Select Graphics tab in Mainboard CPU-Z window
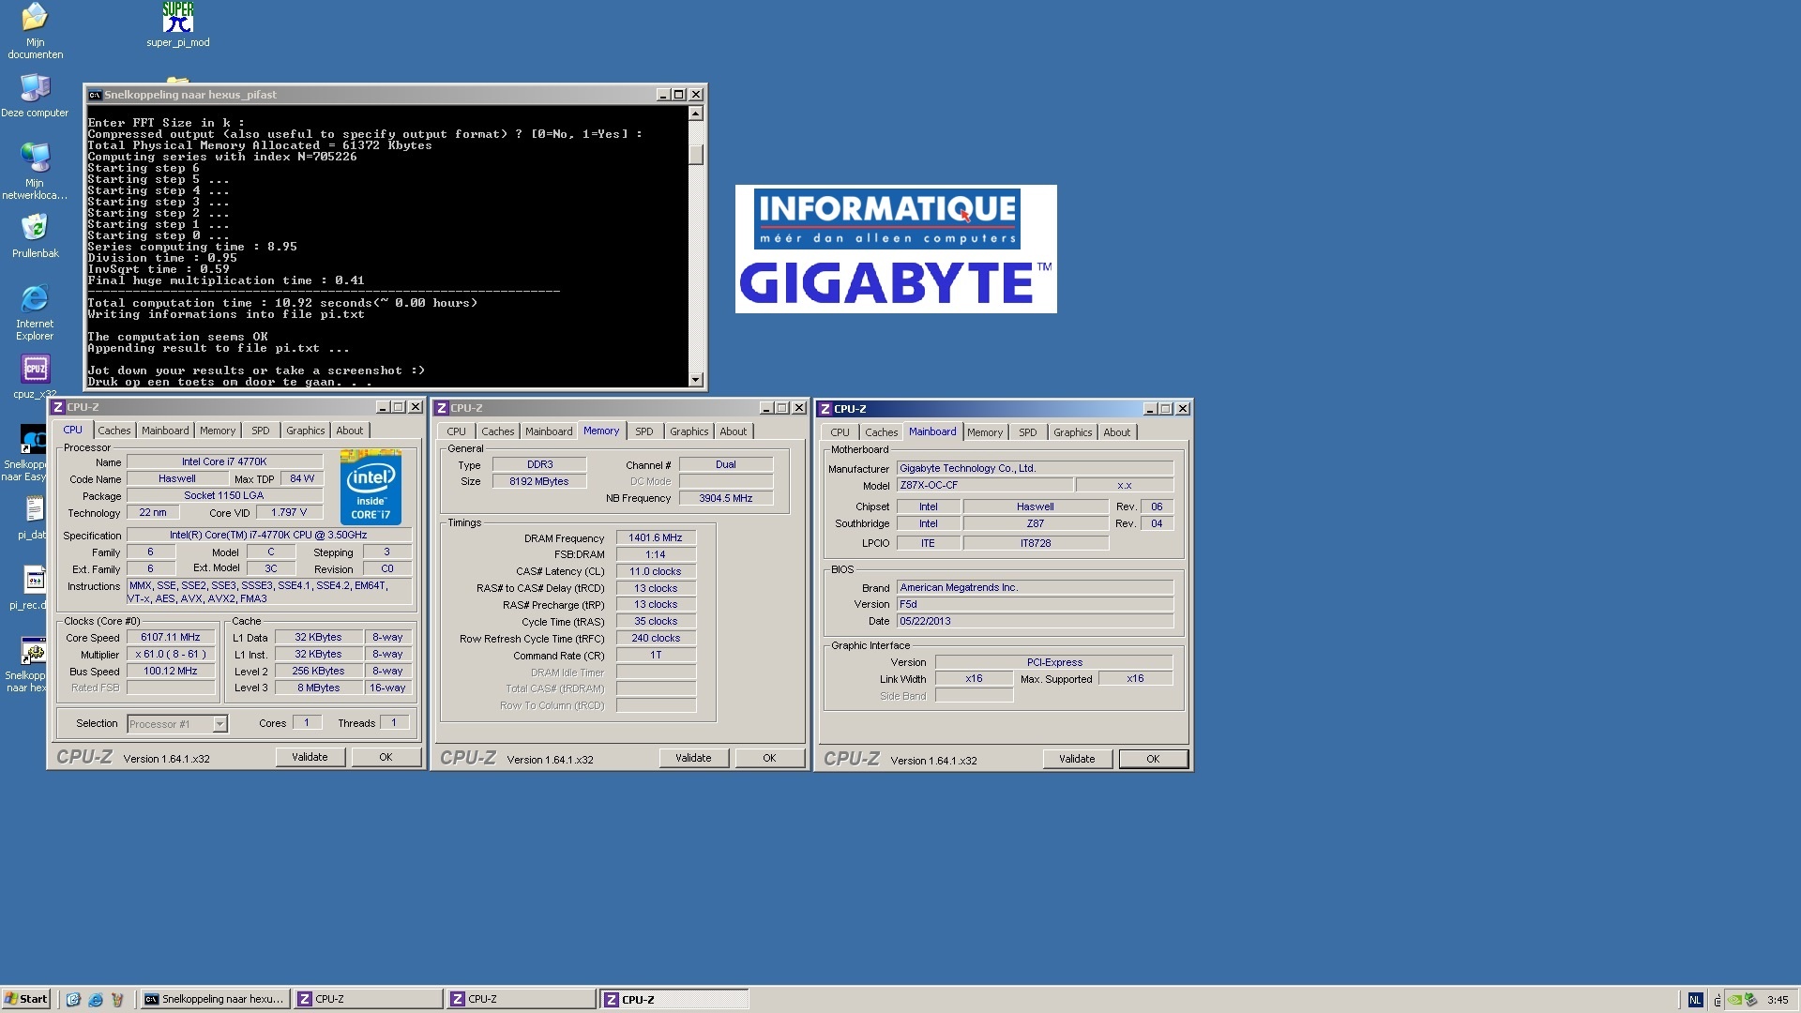1801x1013 pixels. click(x=1072, y=432)
